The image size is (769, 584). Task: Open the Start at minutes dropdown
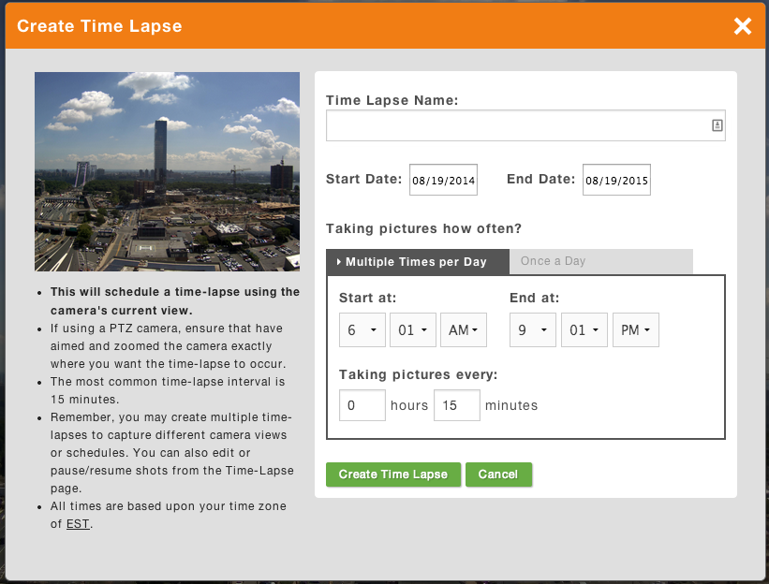(x=413, y=330)
